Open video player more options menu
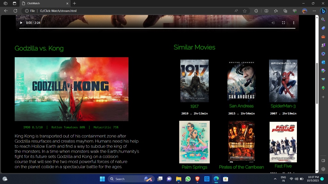 pyautogui.click(x=293, y=23)
